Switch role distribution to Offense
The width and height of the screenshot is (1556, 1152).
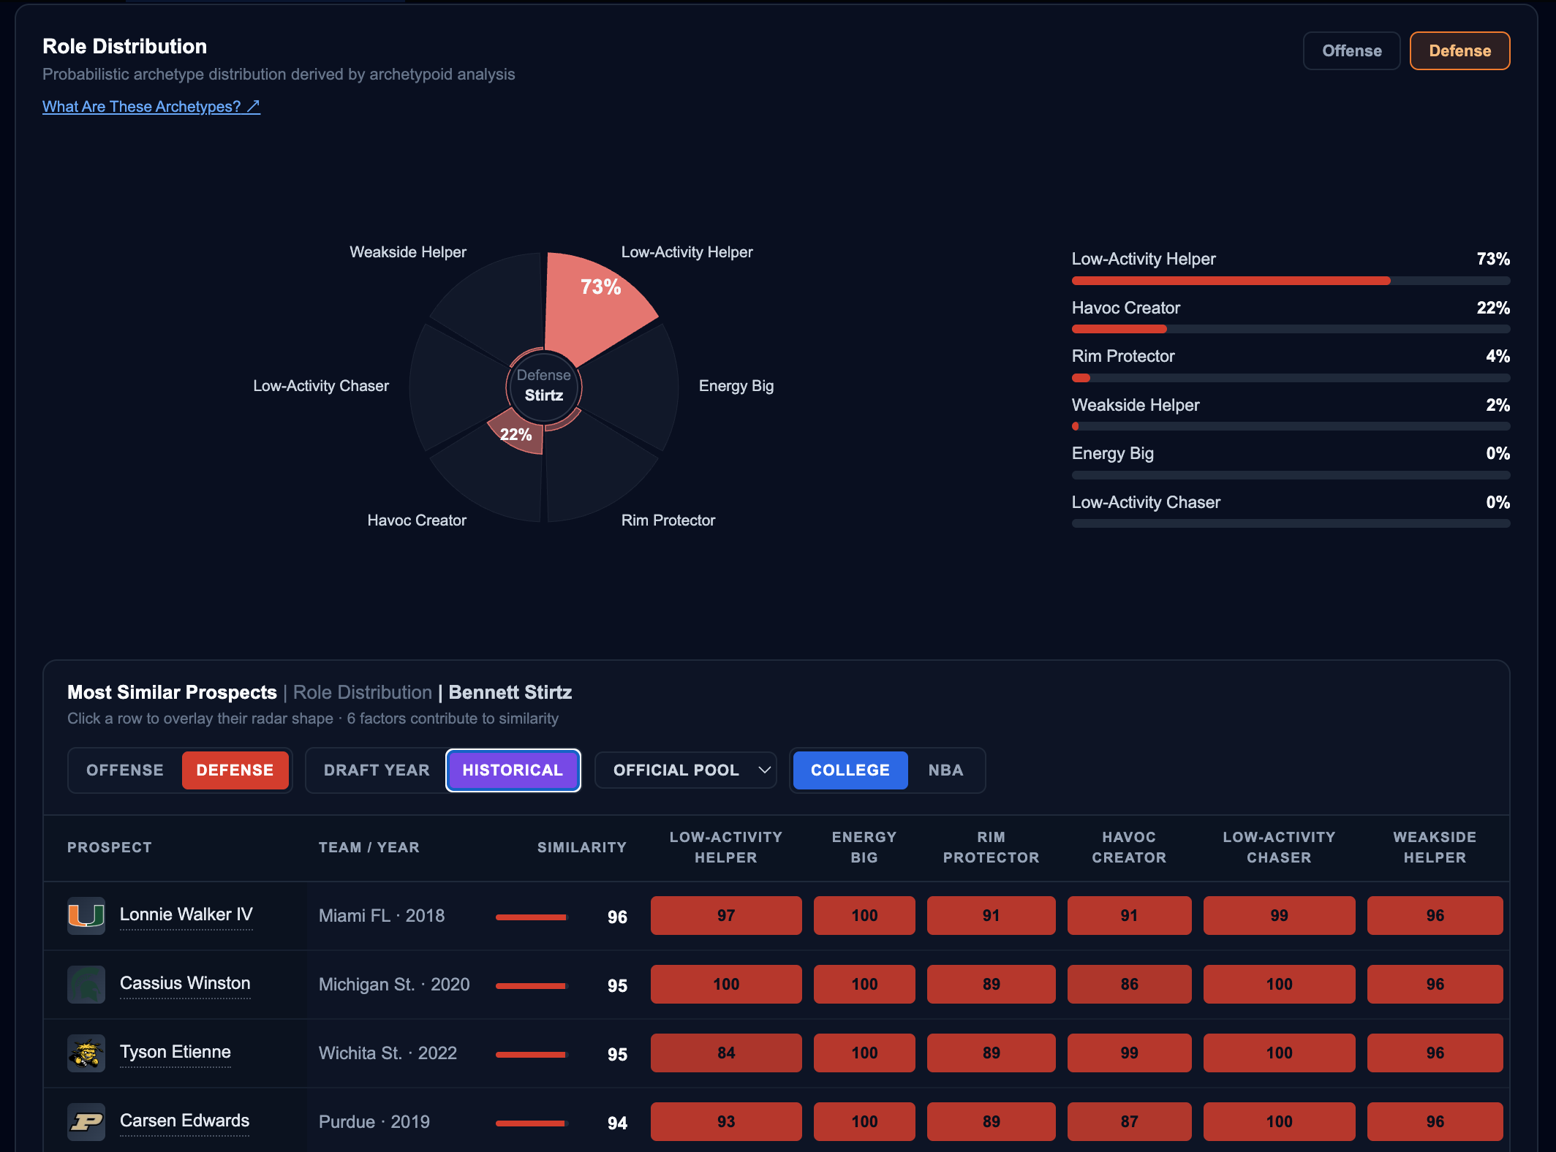click(1351, 51)
